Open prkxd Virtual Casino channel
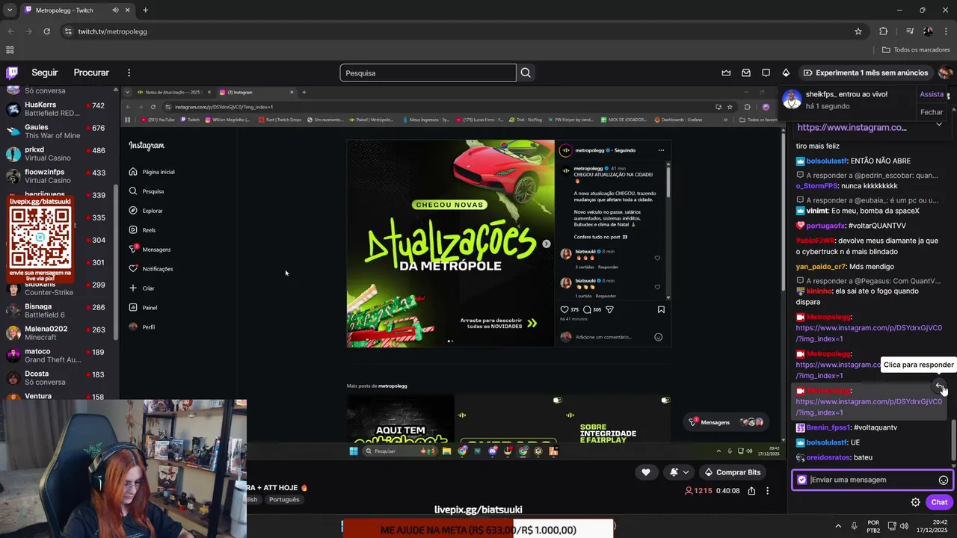 60,154
